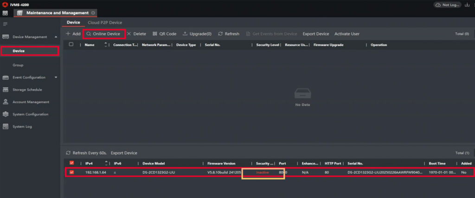Collapse sidebar using the hamburger icon
The image size is (475, 198).
(5, 24)
